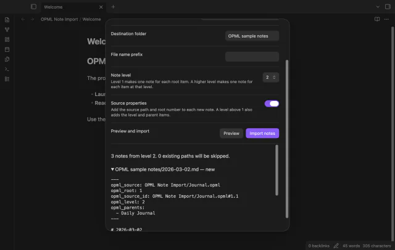This screenshot has height=250, width=395.
Task: Click the Destination folder input field
Action: tap(252, 36)
